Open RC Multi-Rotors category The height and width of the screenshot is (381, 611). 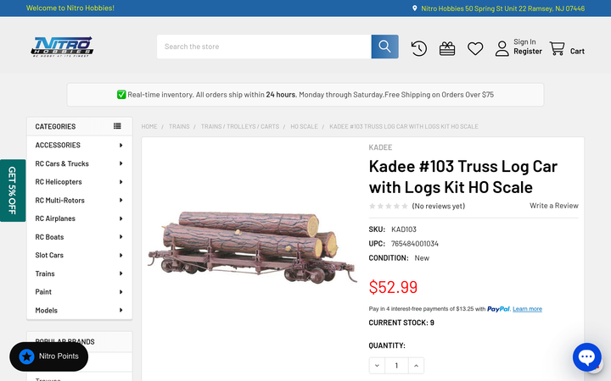click(59, 200)
